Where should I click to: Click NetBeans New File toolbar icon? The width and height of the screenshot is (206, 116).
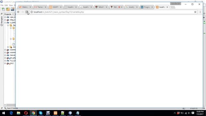[4, 9]
